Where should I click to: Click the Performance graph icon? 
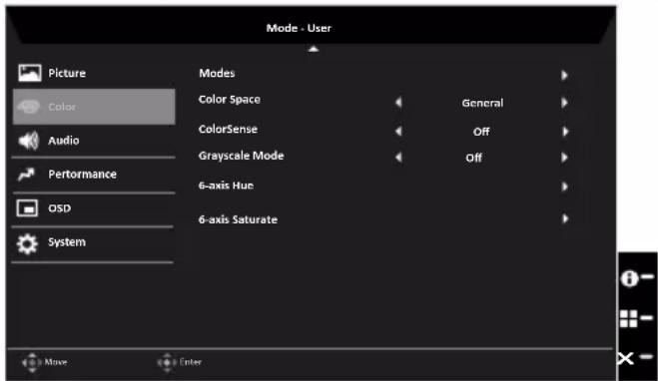click(26, 174)
